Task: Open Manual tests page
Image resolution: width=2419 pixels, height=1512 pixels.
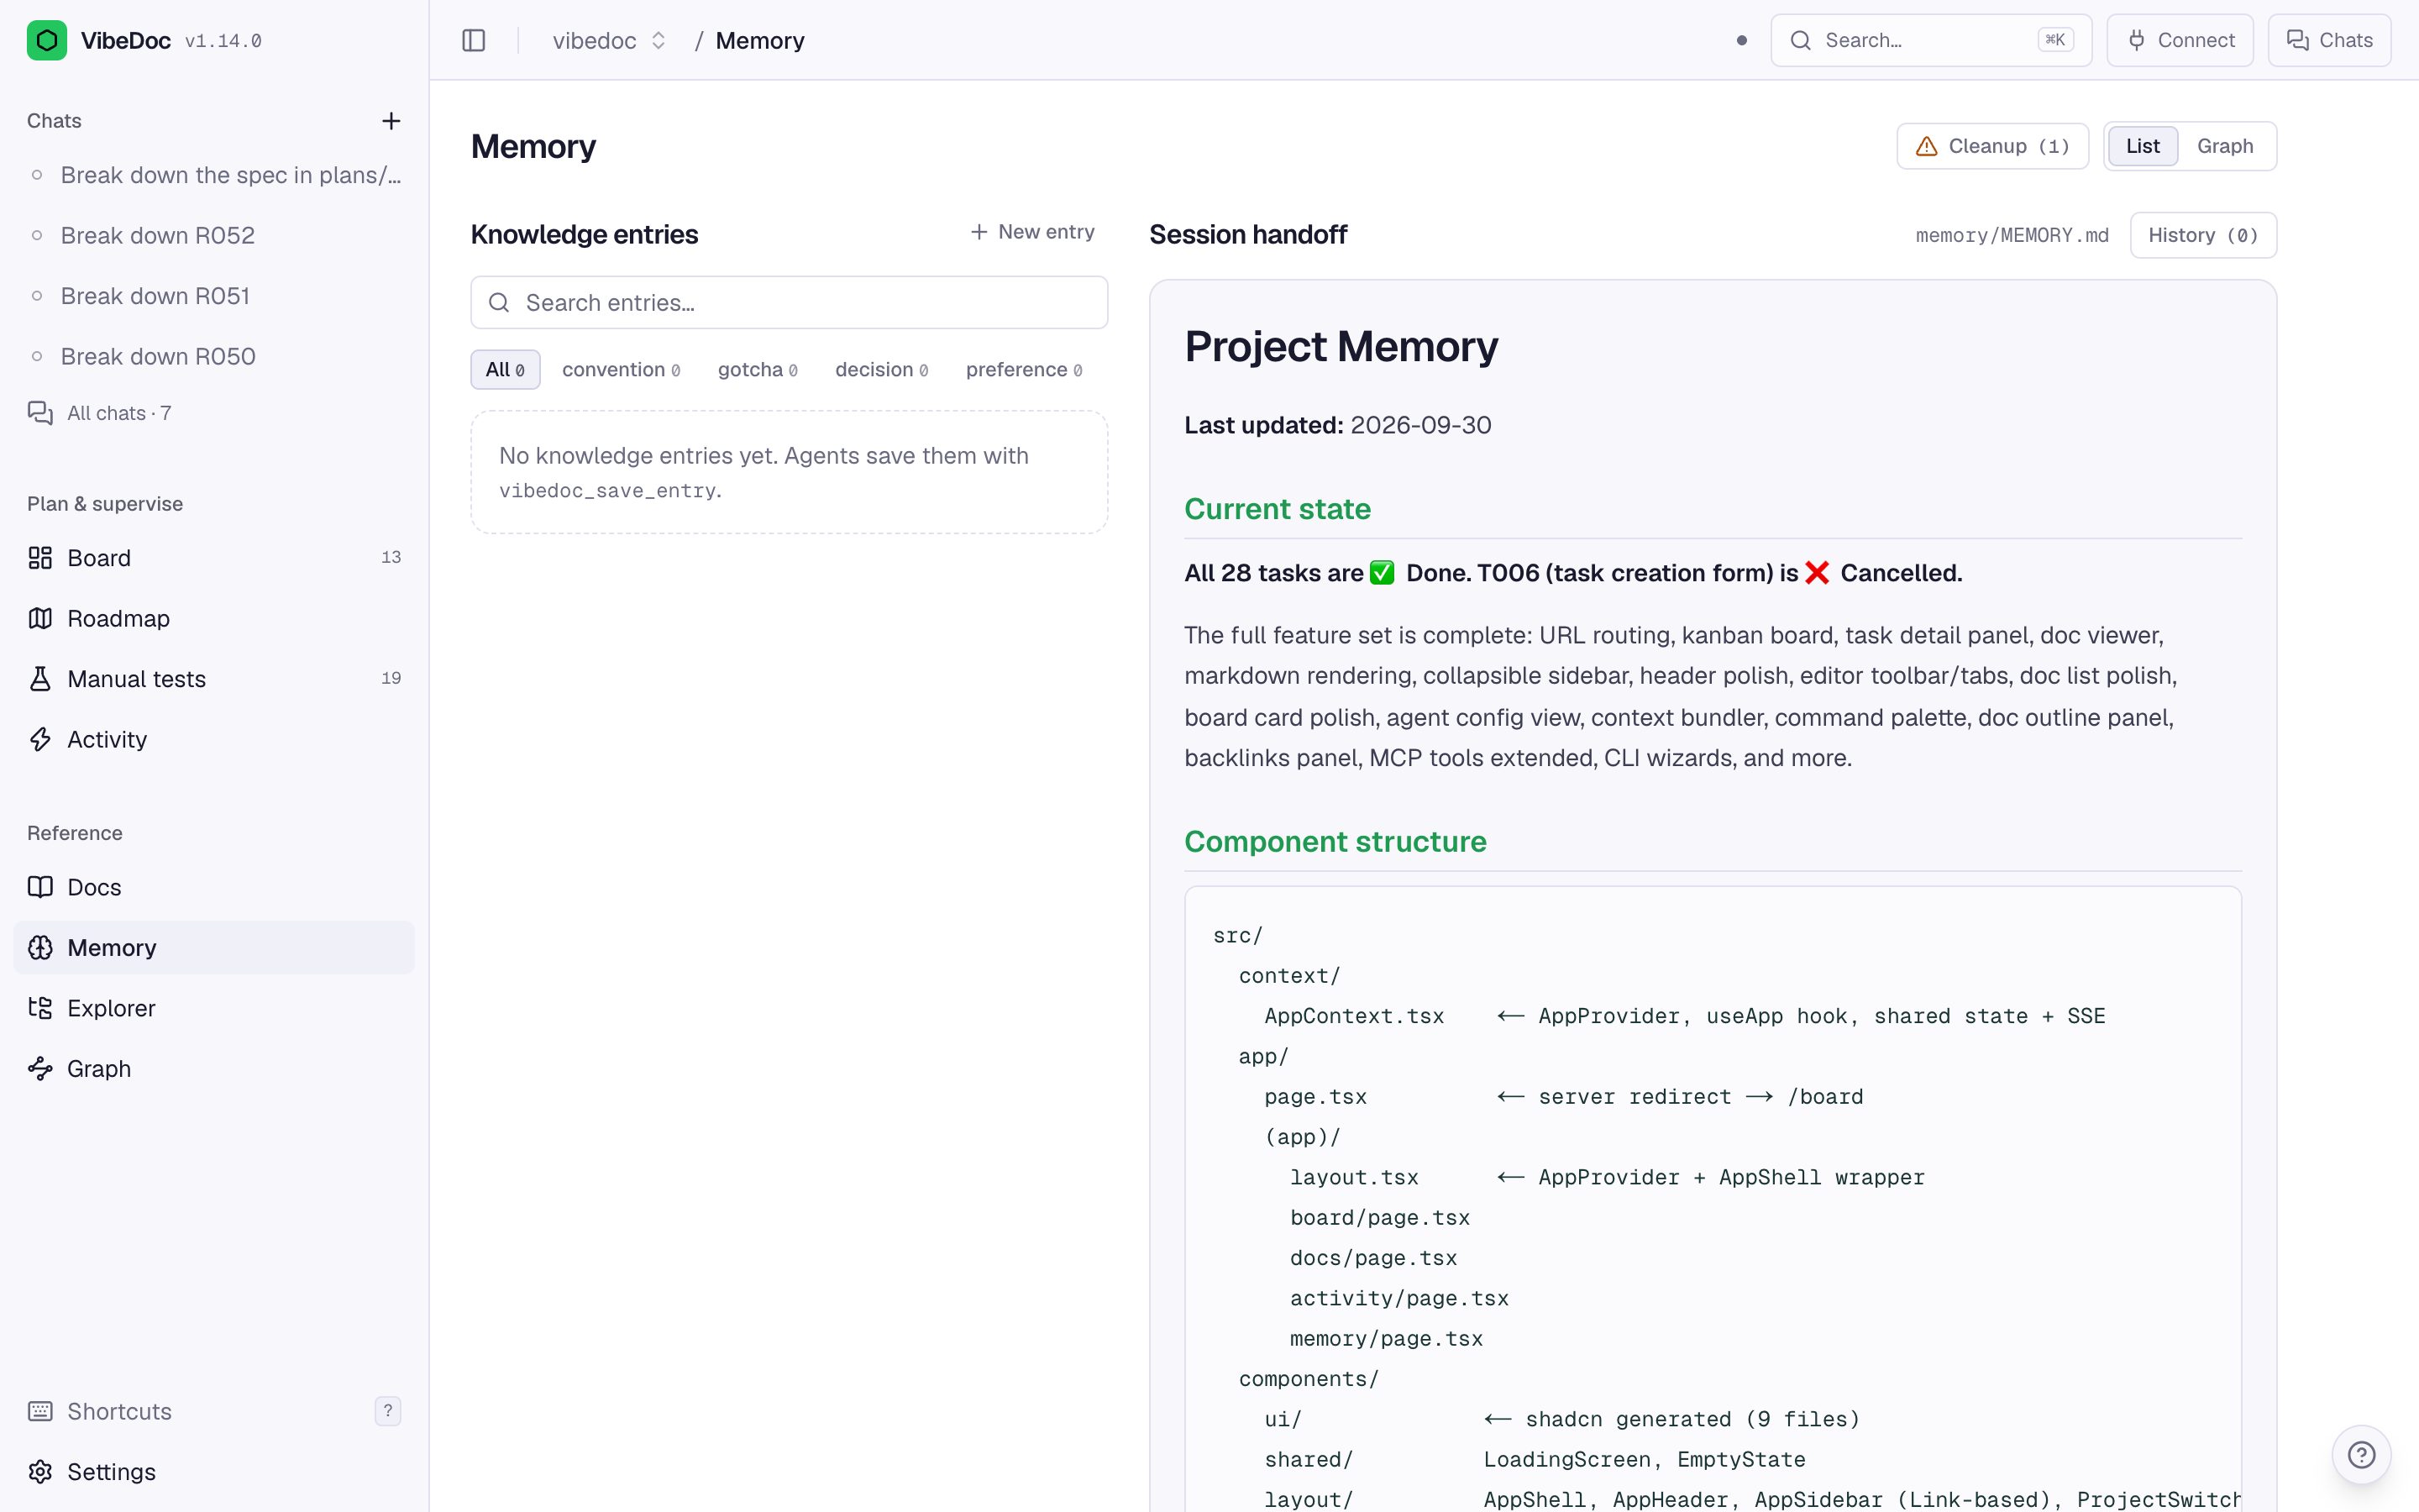Action: click(x=214, y=679)
